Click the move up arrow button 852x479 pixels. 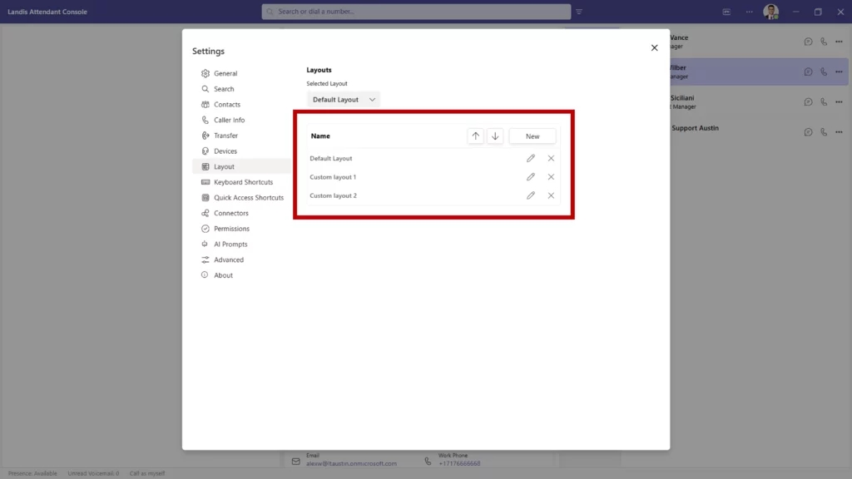(476, 136)
